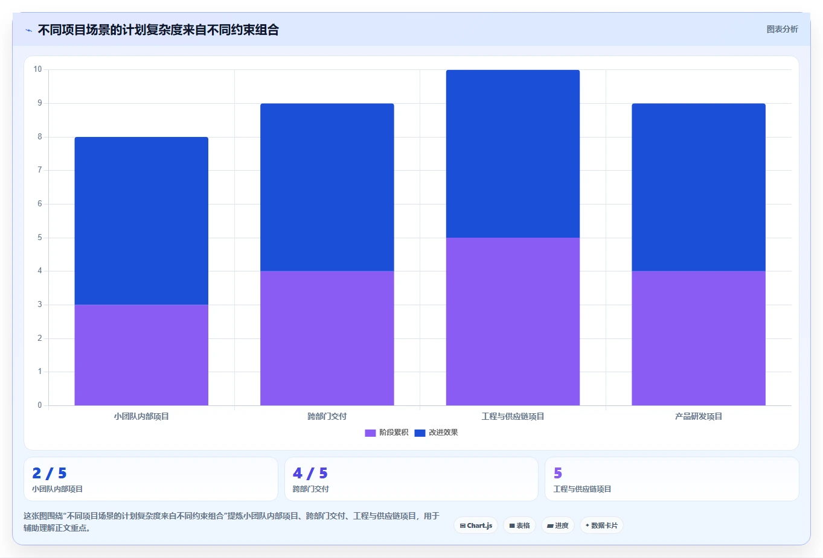Click the x-axis label 工程与供应链项目
Viewport: 823px width, 558px height.
[513, 416]
